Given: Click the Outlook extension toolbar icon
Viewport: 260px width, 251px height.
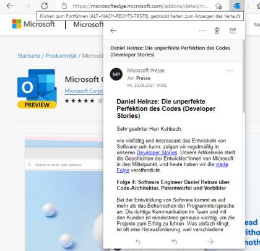Looking at the screenshot, I should (x=237, y=6).
